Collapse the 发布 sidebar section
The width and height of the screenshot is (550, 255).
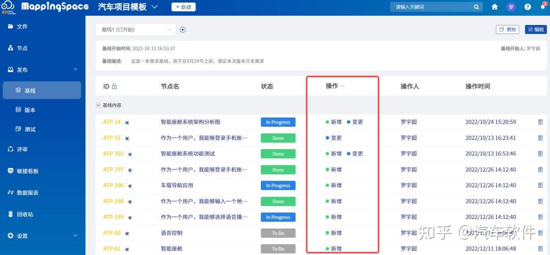pyautogui.click(x=75, y=69)
